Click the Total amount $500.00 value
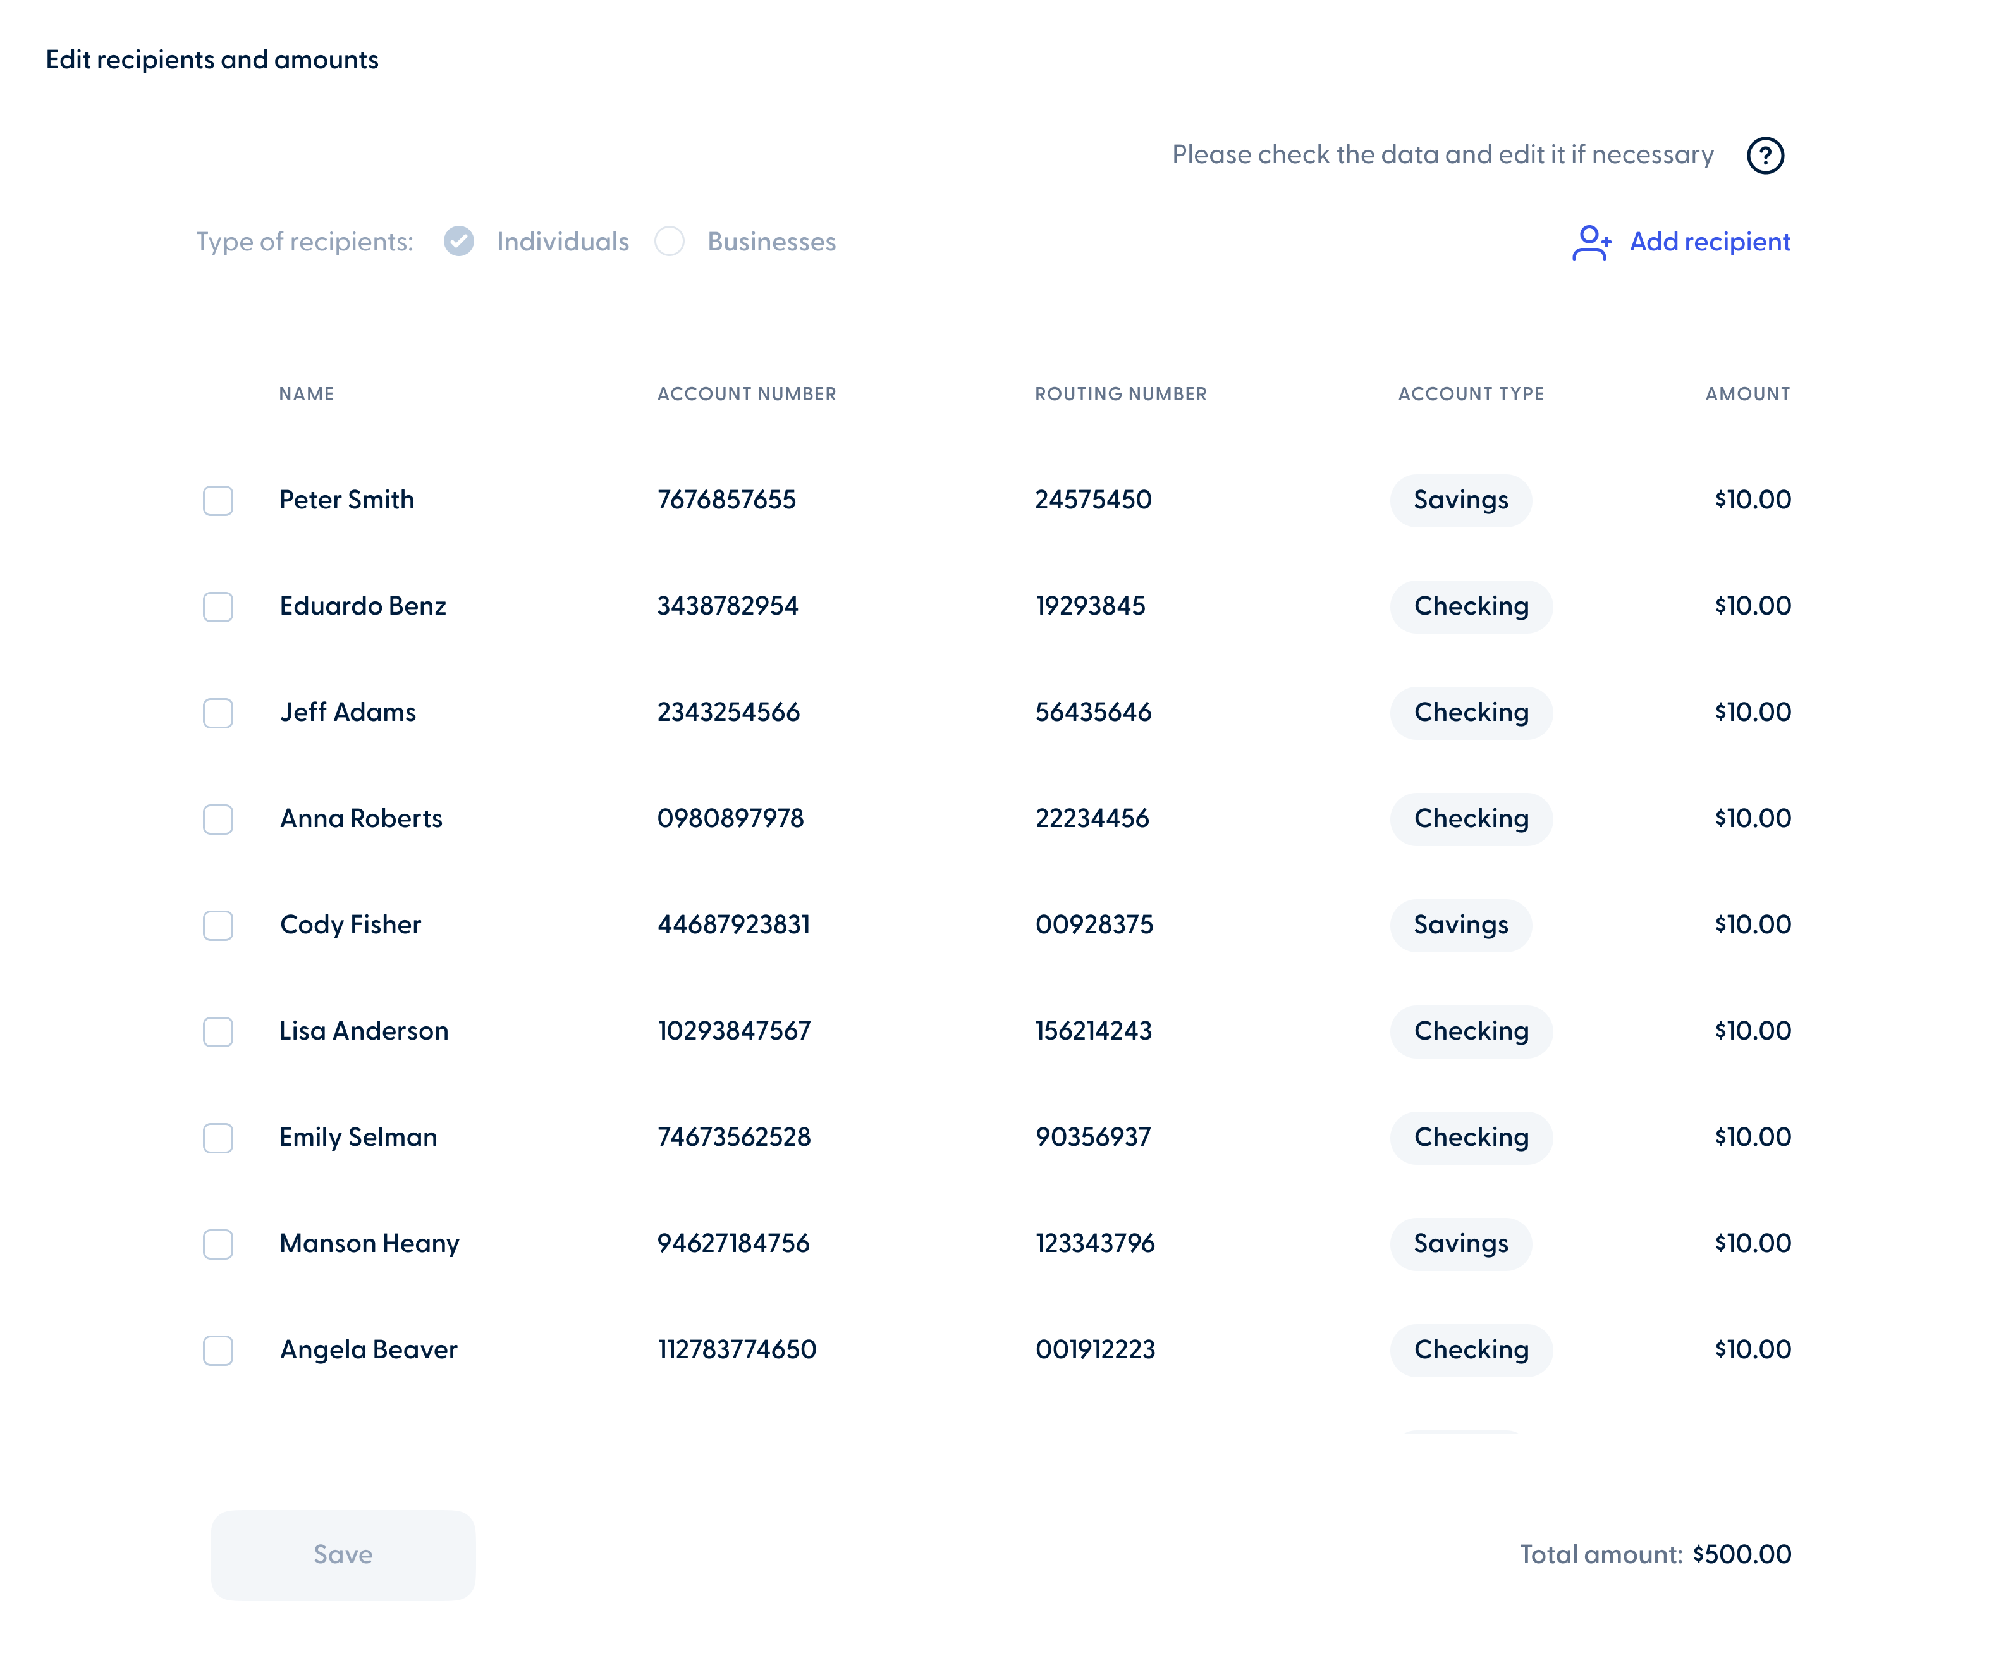 [x=1742, y=1555]
